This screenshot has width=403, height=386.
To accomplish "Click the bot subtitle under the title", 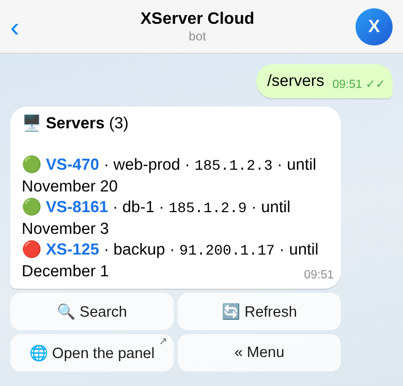I will point(197,36).
